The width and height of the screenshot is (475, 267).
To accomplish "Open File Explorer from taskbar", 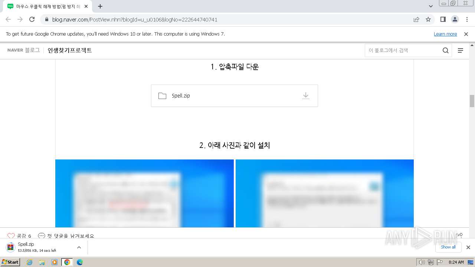I will click(x=42, y=262).
